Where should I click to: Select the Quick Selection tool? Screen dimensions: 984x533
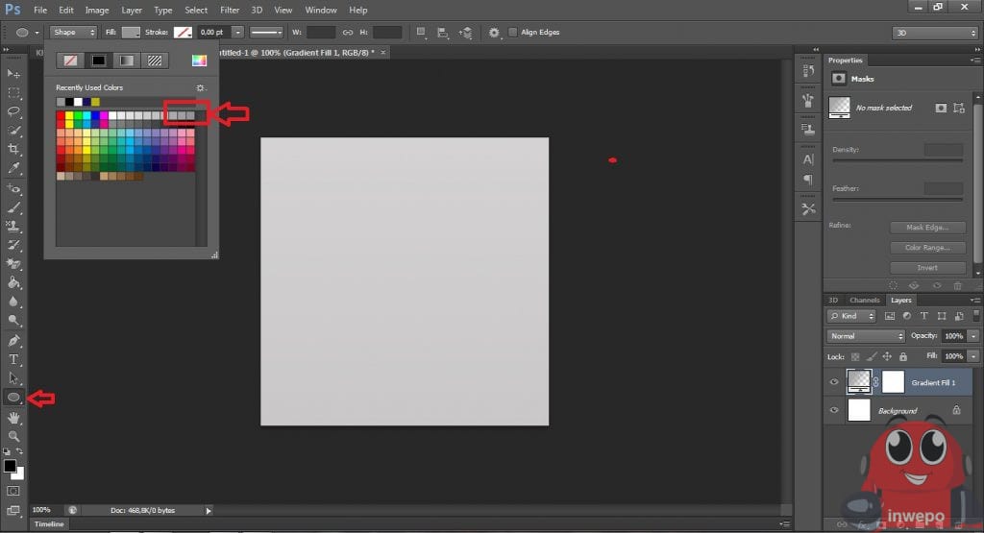click(x=13, y=131)
